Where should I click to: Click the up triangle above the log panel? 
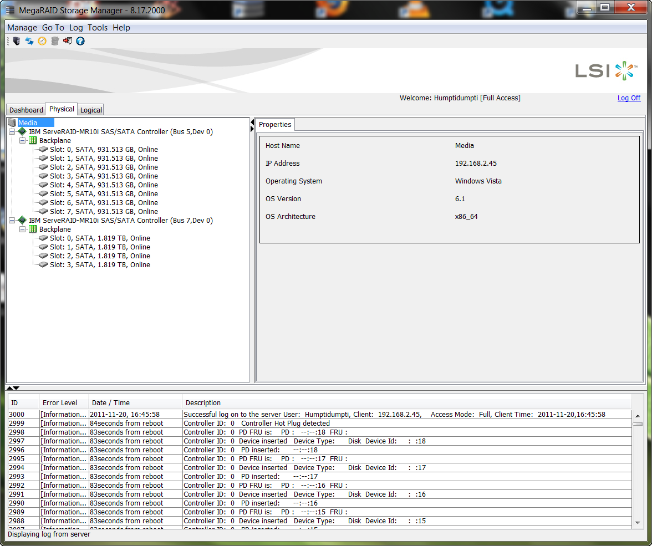point(9,388)
